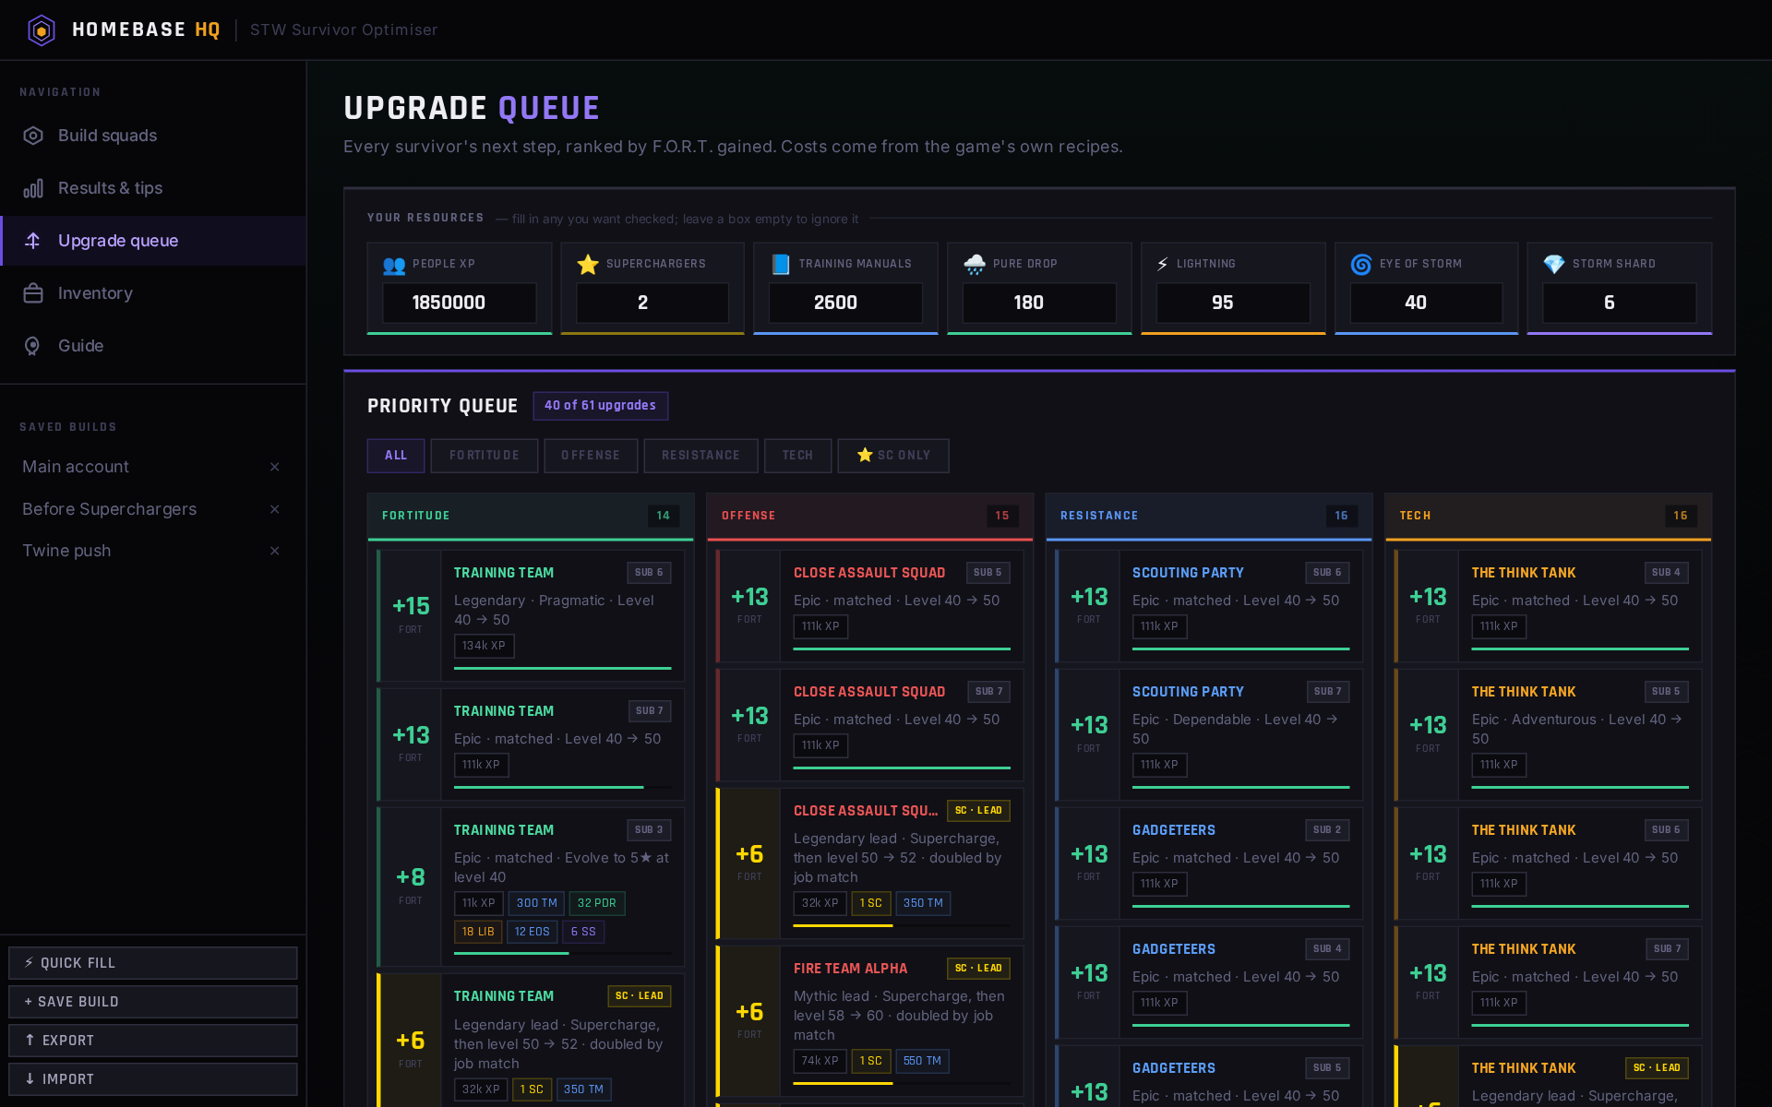Click the Guide pin icon
Image resolution: width=1772 pixels, height=1107 pixels.
coord(33,346)
